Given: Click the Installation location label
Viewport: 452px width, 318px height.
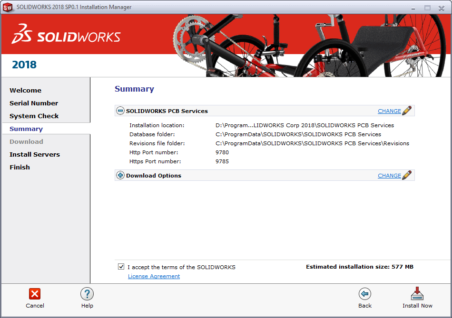Looking at the screenshot, I should coord(157,125).
